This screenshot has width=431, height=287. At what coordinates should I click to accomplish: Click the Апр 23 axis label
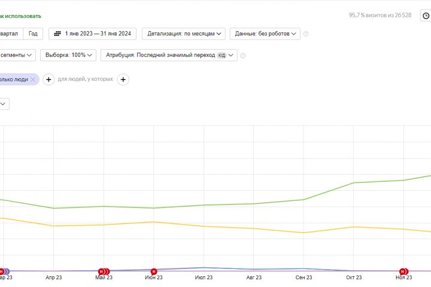pyautogui.click(x=54, y=277)
